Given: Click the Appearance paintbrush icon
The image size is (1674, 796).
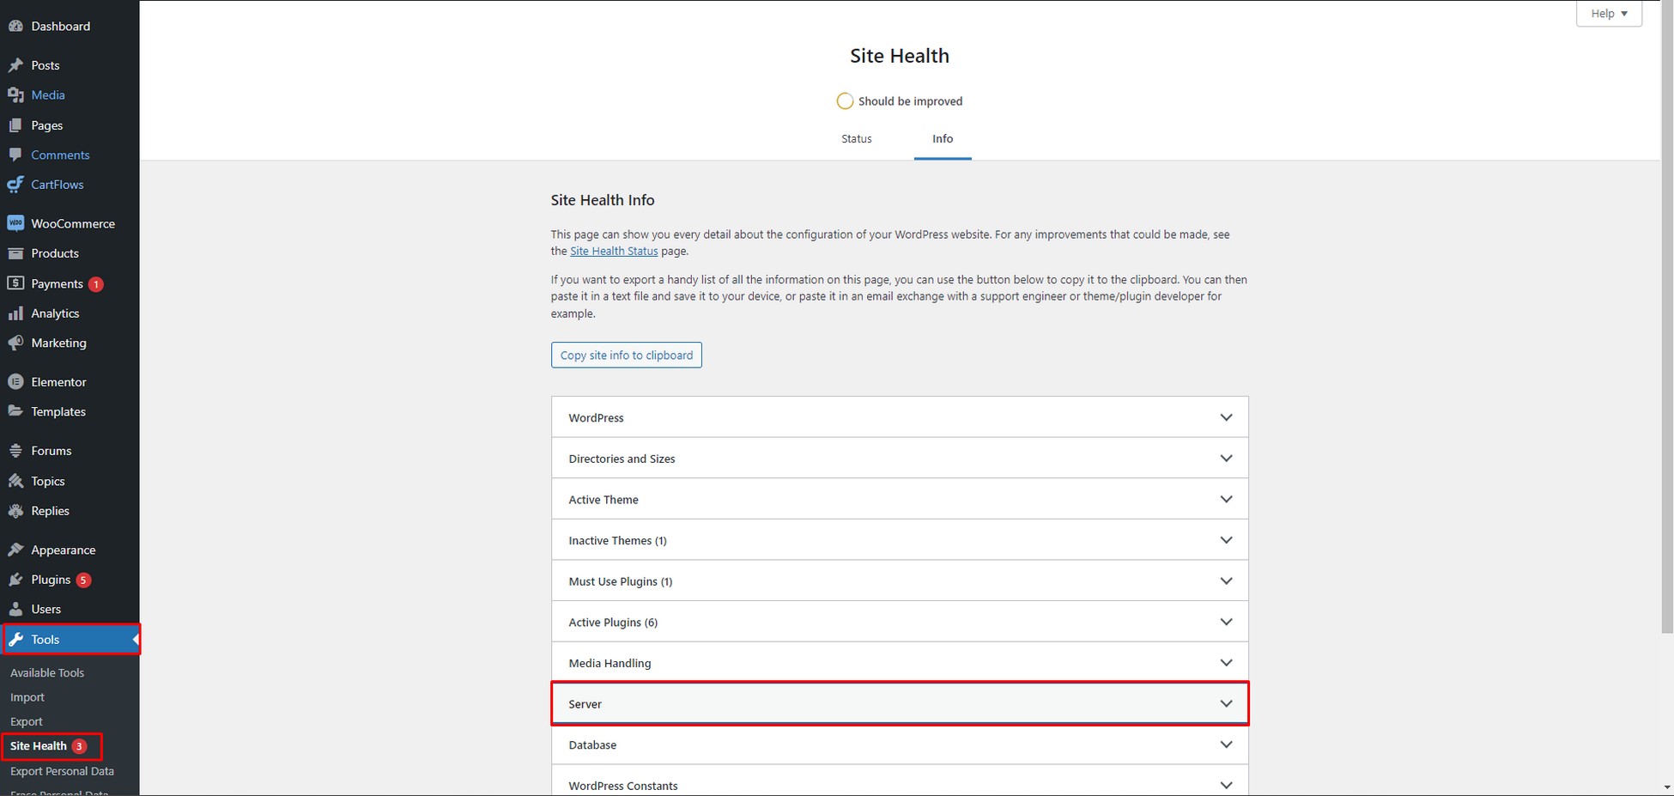Looking at the screenshot, I should click(x=15, y=550).
